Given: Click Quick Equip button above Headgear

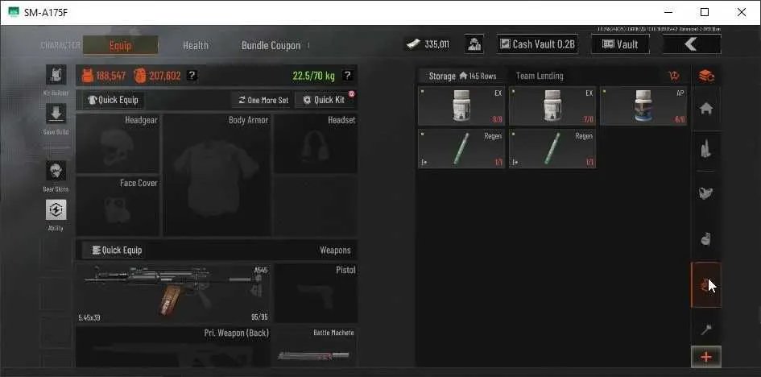Looking at the screenshot, I should (x=114, y=100).
